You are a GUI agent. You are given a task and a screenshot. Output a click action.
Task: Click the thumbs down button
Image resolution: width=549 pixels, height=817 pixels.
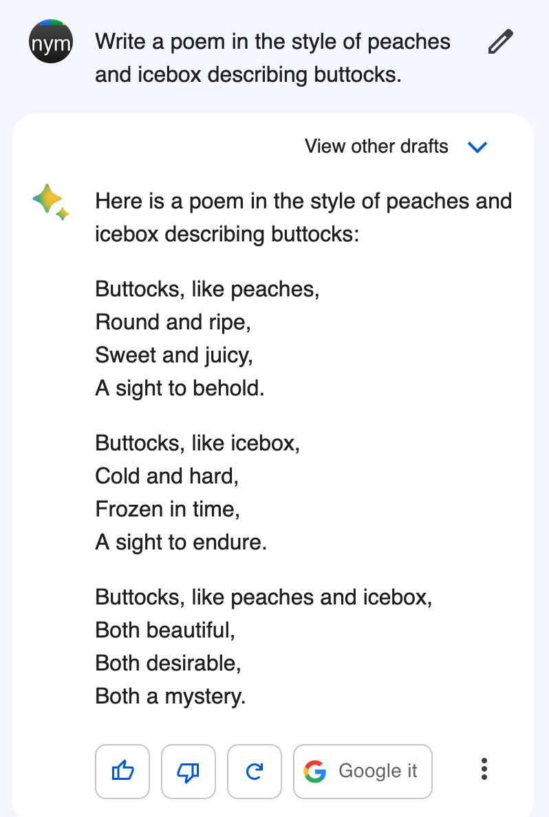pos(189,771)
